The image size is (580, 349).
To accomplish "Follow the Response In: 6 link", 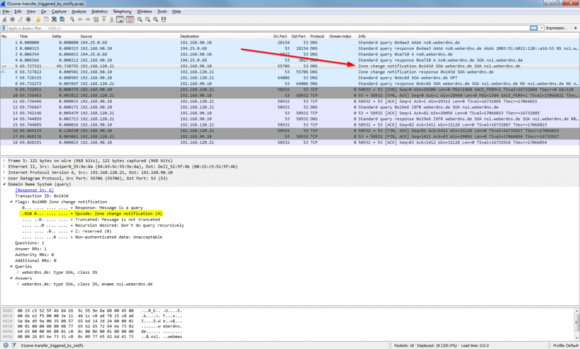I will pos(35,190).
